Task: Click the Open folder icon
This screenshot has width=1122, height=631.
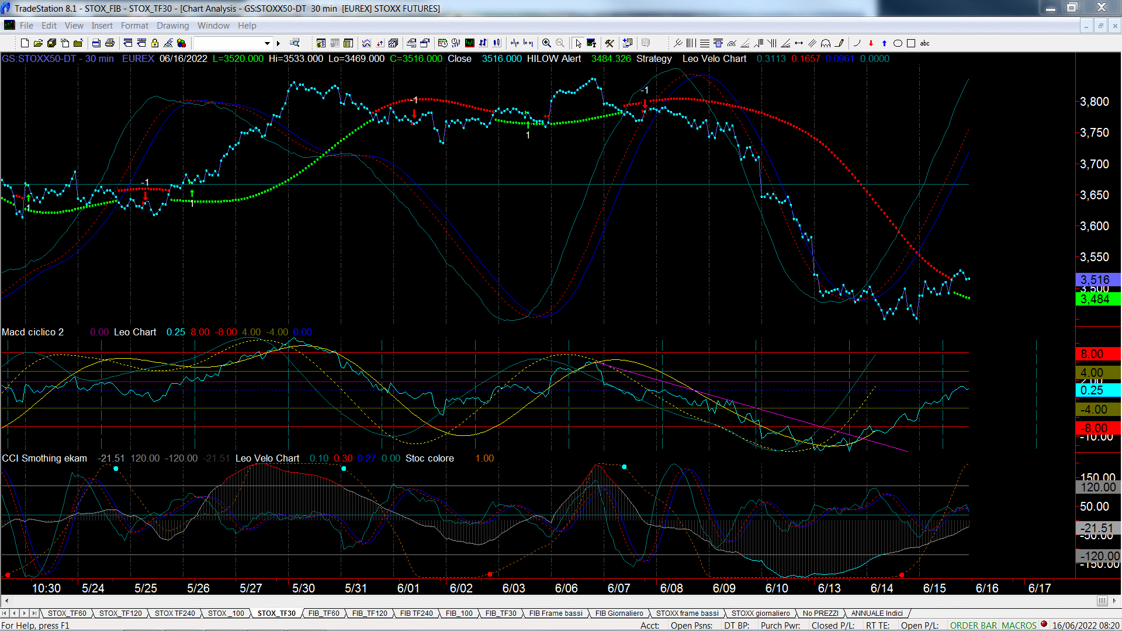Action: pyautogui.click(x=38, y=43)
